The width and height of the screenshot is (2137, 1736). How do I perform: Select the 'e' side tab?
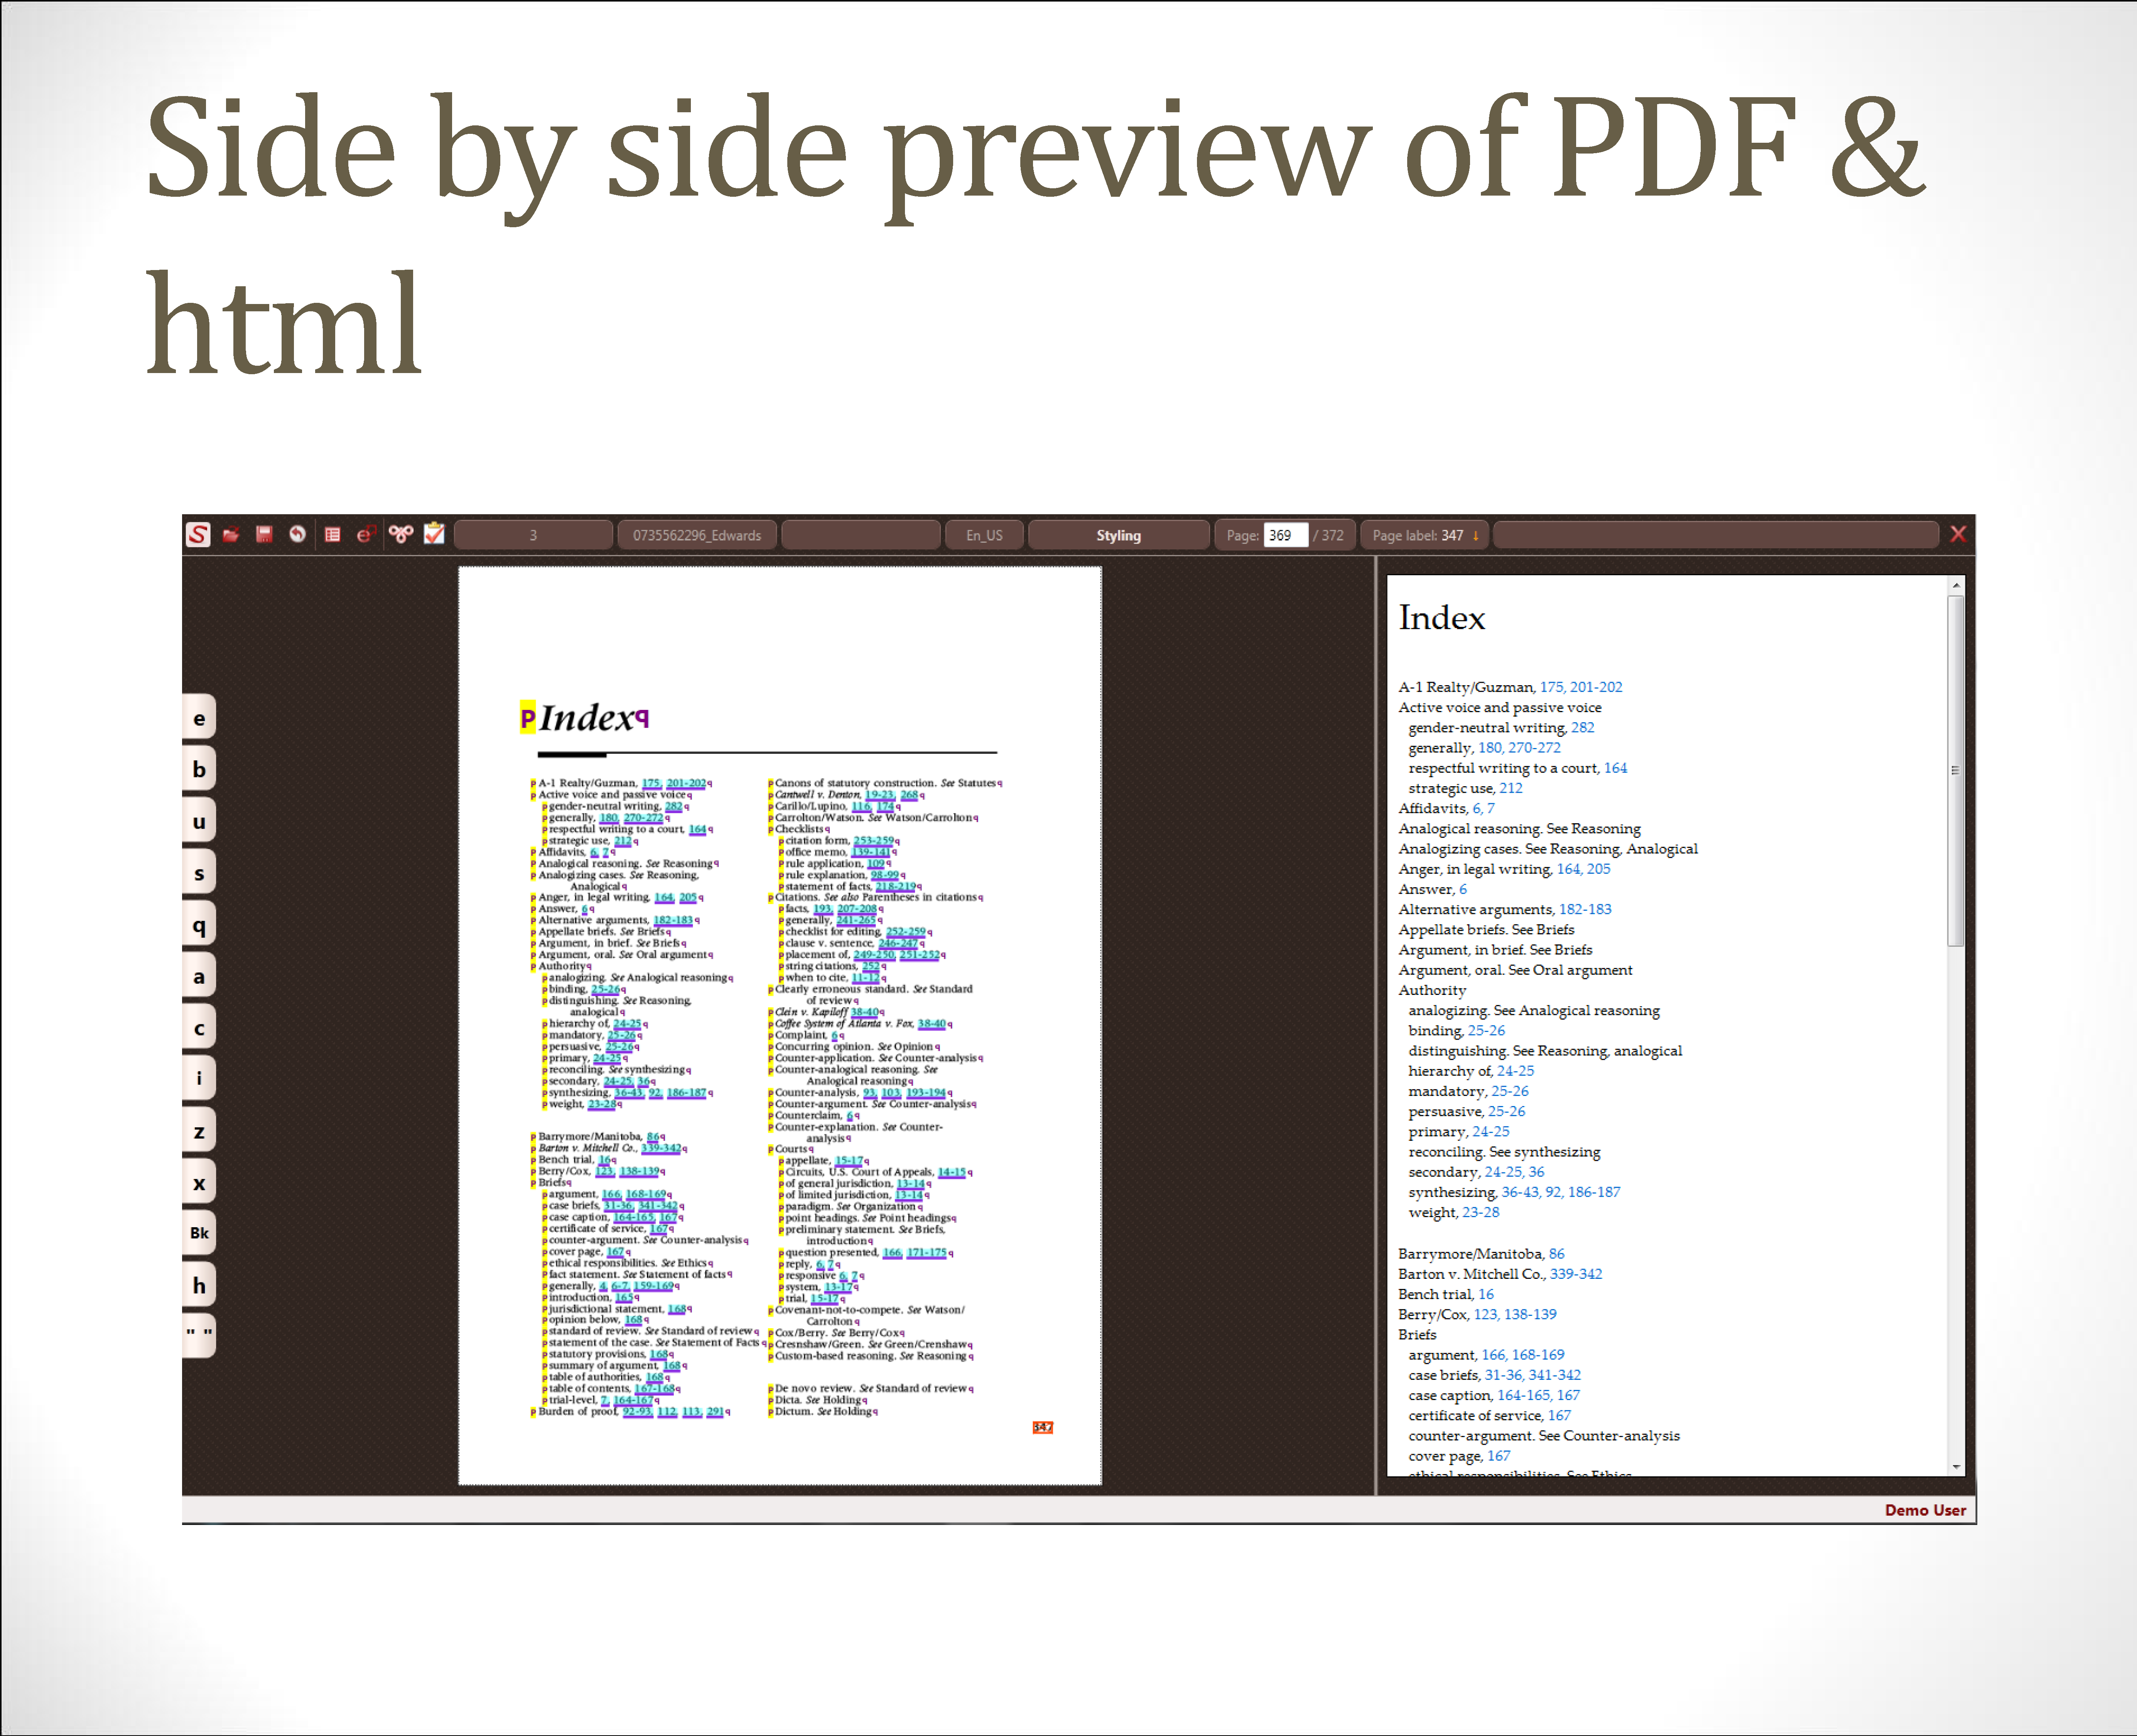coord(199,718)
